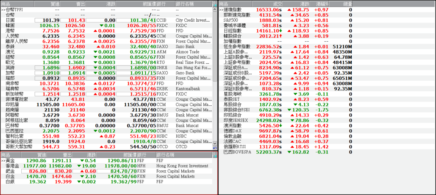Click the forex list scroll-up arrow
436x195 pixels.
(215, 9)
